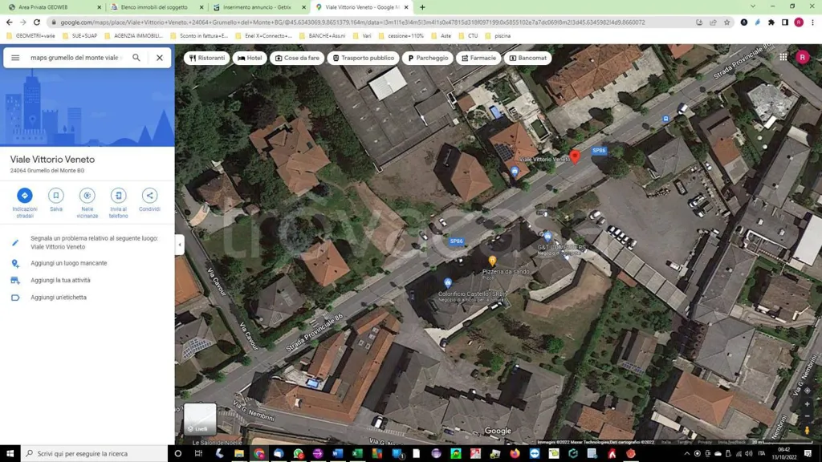Filter by Ristoranti chip
Image resolution: width=822 pixels, height=462 pixels.
207,58
